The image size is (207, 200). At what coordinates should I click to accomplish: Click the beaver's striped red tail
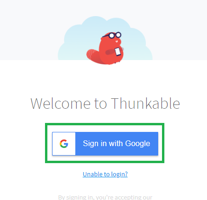(x=93, y=56)
